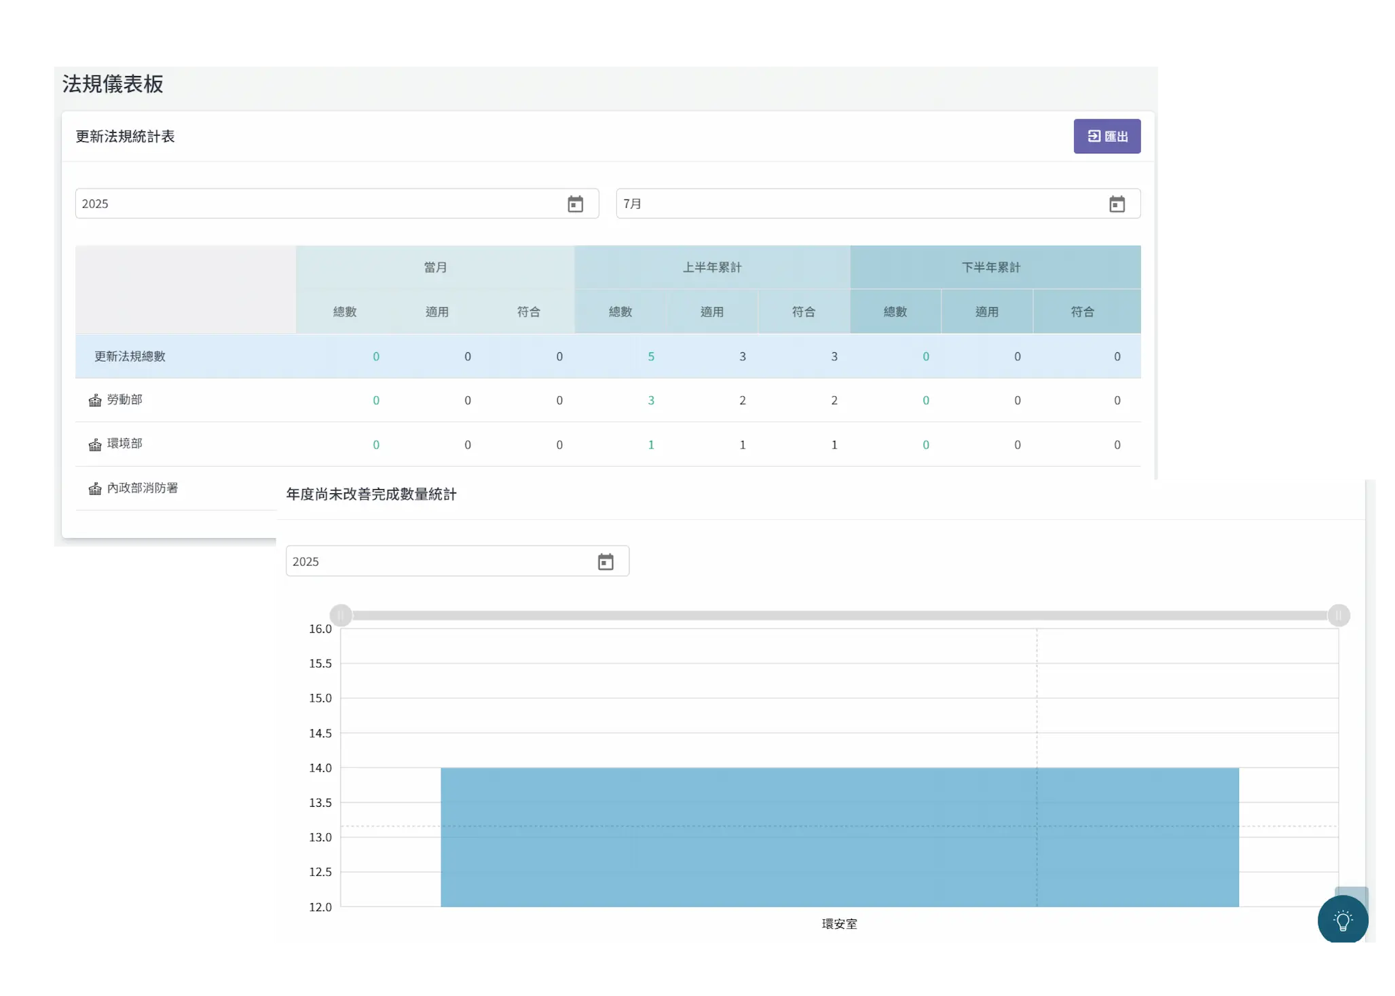Click 勞動部 first-half total value 3

[x=650, y=400]
